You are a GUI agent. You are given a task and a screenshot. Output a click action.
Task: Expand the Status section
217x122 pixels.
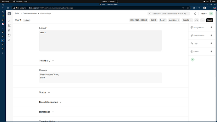(44, 92)
